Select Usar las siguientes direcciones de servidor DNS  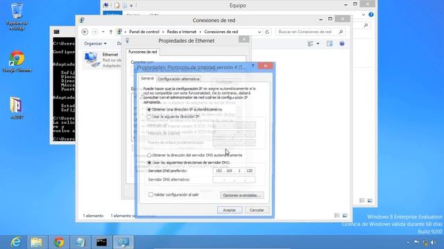click(149, 163)
